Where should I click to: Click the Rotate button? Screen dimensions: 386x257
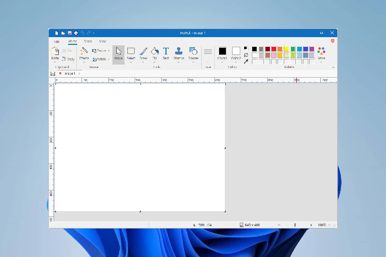pyautogui.click(x=99, y=59)
